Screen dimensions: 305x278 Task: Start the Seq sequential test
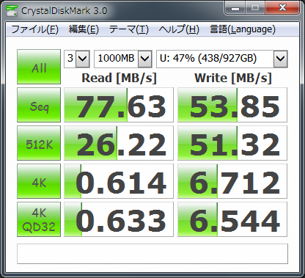coord(39,105)
